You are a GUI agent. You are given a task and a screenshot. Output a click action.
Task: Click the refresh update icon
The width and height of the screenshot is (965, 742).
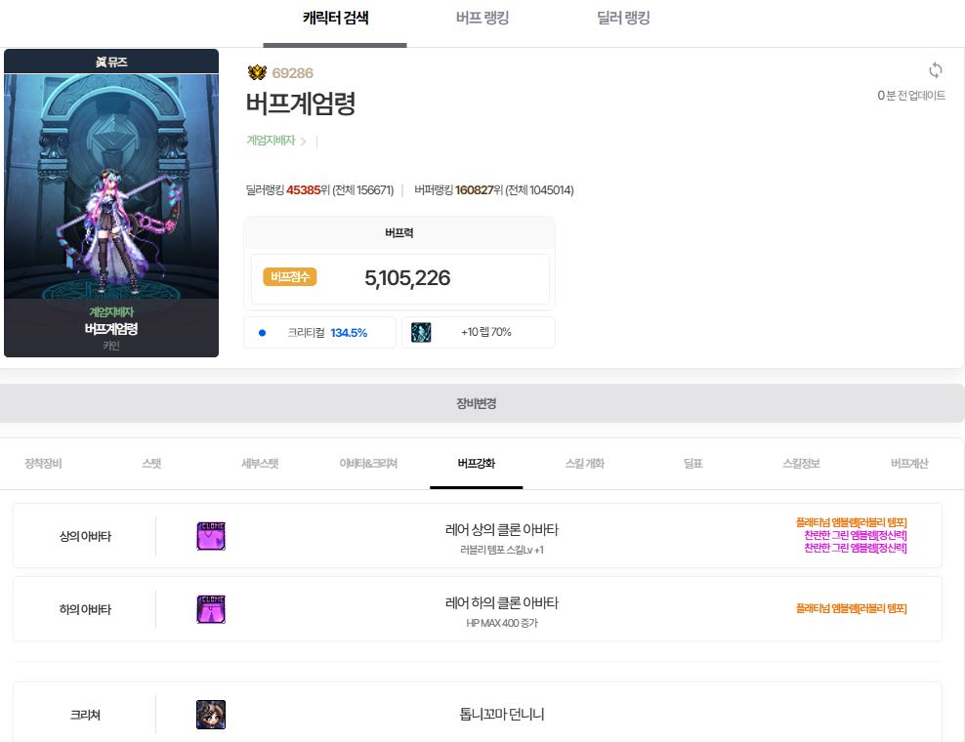[935, 70]
